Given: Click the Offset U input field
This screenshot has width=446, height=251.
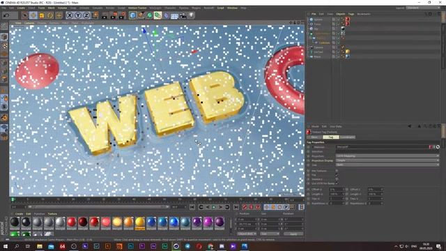Looking at the screenshot, I should [337, 189].
